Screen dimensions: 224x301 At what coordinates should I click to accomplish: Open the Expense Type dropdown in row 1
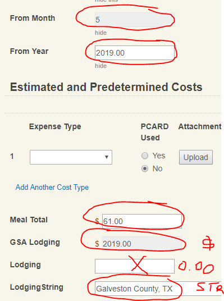point(71,157)
